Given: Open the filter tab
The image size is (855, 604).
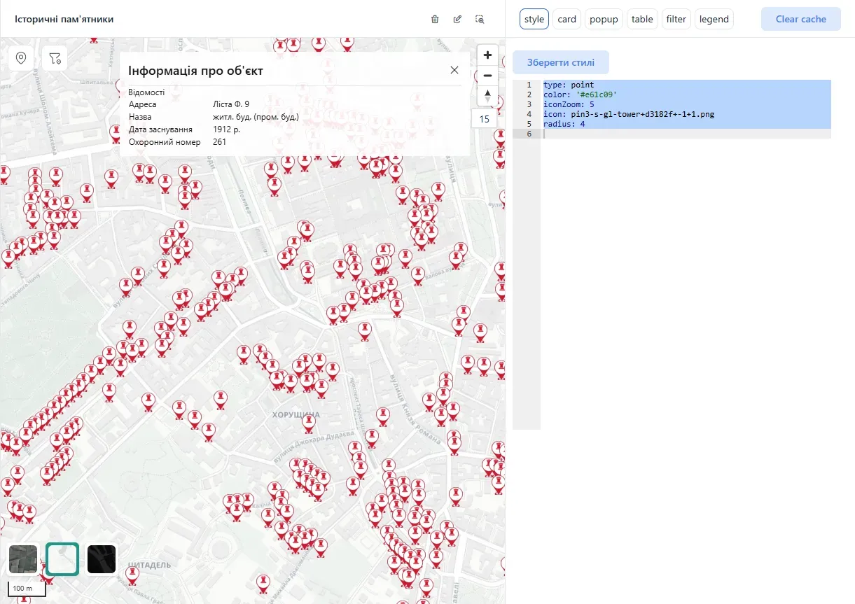Looking at the screenshot, I should [x=676, y=19].
